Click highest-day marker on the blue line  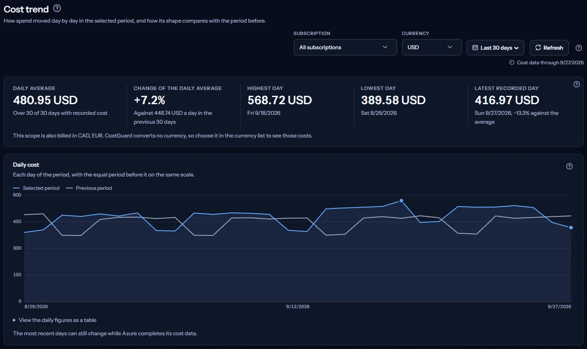[401, 201]
